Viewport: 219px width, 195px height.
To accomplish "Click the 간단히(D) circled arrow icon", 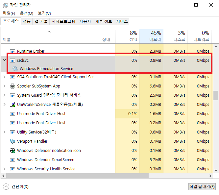I will coord(6,187).
